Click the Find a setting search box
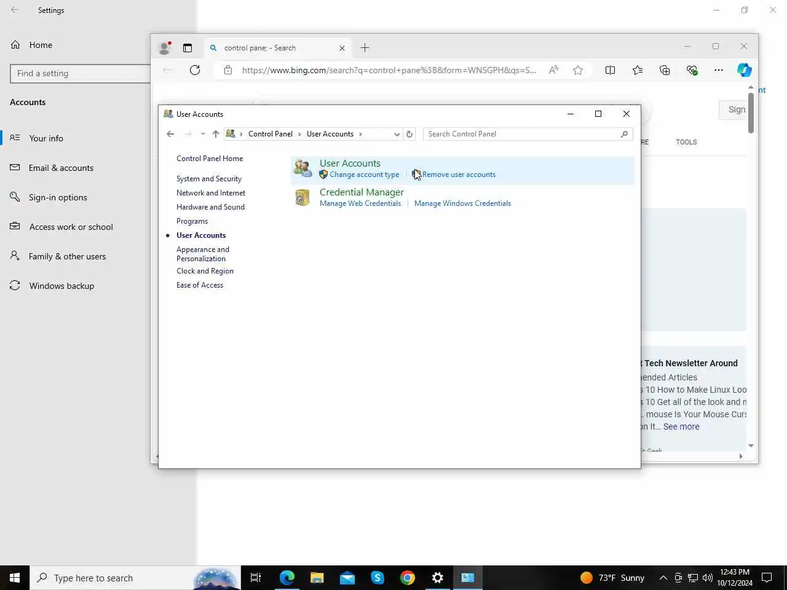Image resolution: width=787 pixels, height=590 pixels. click(81, 73)
